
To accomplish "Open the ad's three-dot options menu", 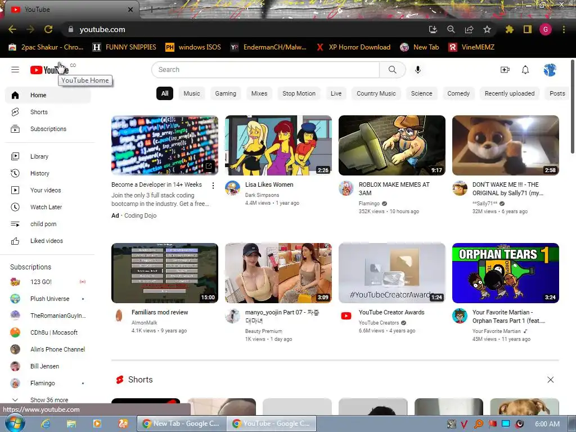I will click(213, 186).
